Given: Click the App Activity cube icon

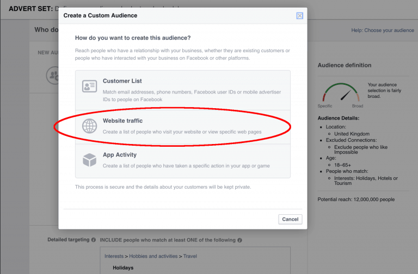Looking at the screenshot, I should click(x=89, y=160).
